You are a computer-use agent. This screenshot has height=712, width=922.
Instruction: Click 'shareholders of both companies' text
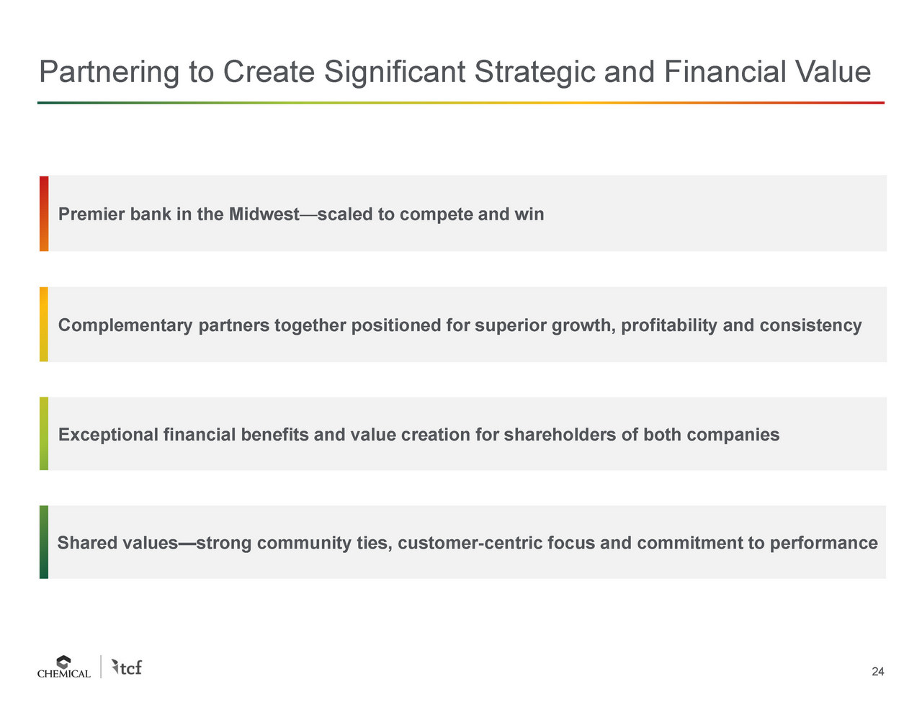click(x=642, y=435)
